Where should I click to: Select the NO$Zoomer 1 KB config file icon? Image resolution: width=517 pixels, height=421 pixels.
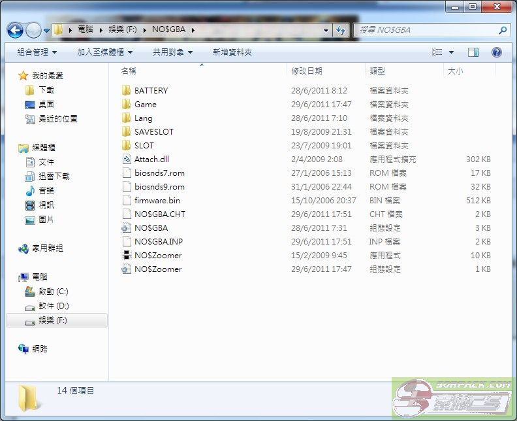click(x=126, y=269)
